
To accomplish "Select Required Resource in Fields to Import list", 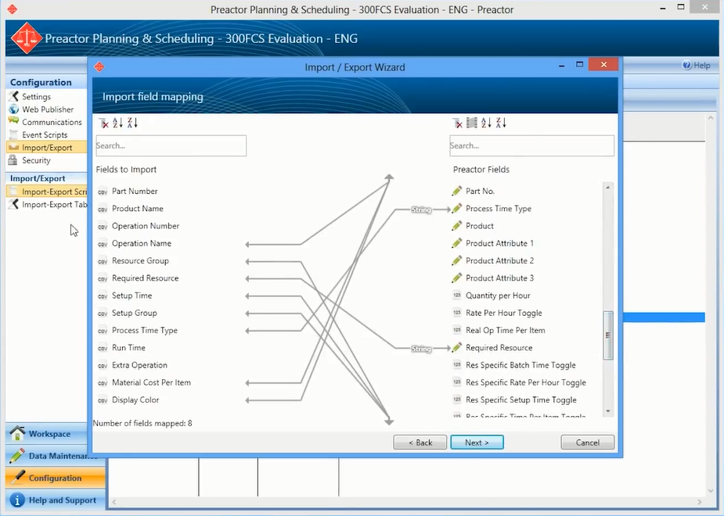I will [145, 278].
